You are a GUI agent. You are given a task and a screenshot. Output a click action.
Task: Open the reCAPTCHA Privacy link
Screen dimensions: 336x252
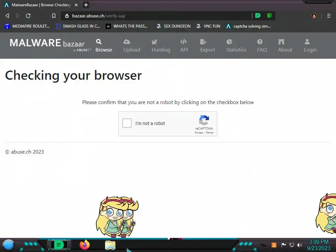point(199,133)
